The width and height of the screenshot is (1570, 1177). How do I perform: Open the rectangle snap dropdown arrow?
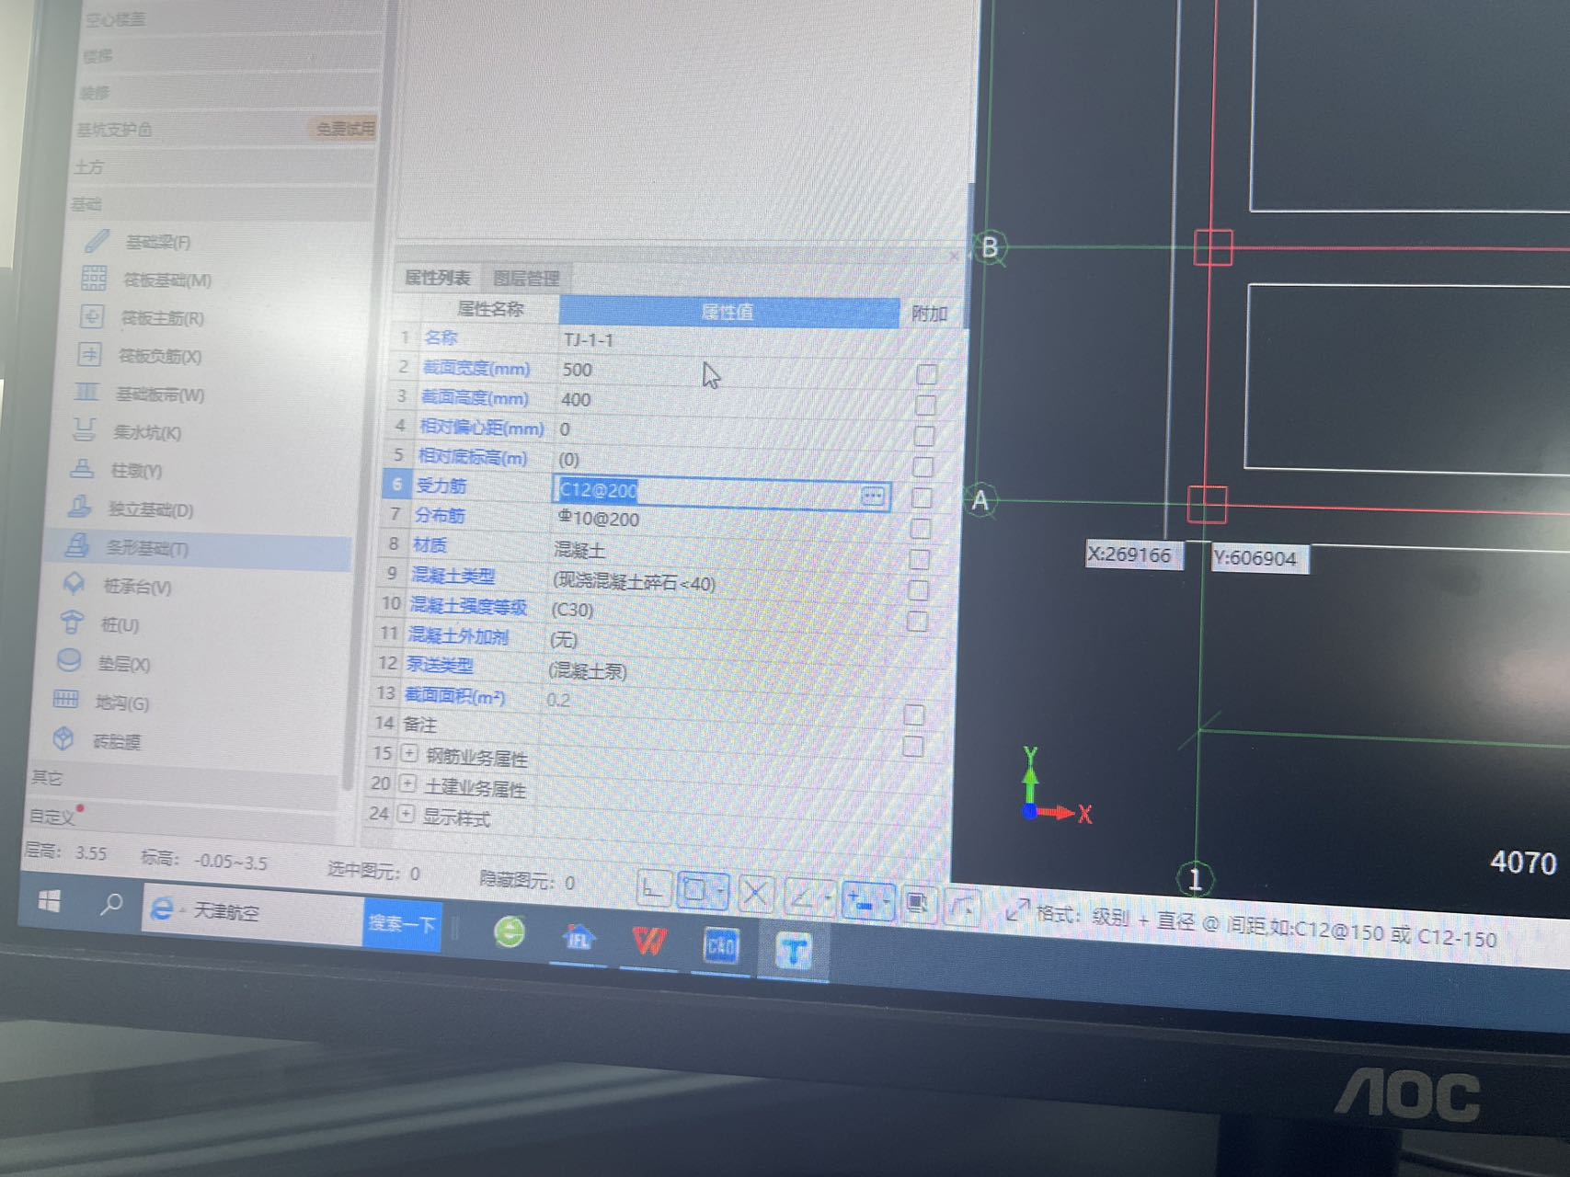point(720,891)
